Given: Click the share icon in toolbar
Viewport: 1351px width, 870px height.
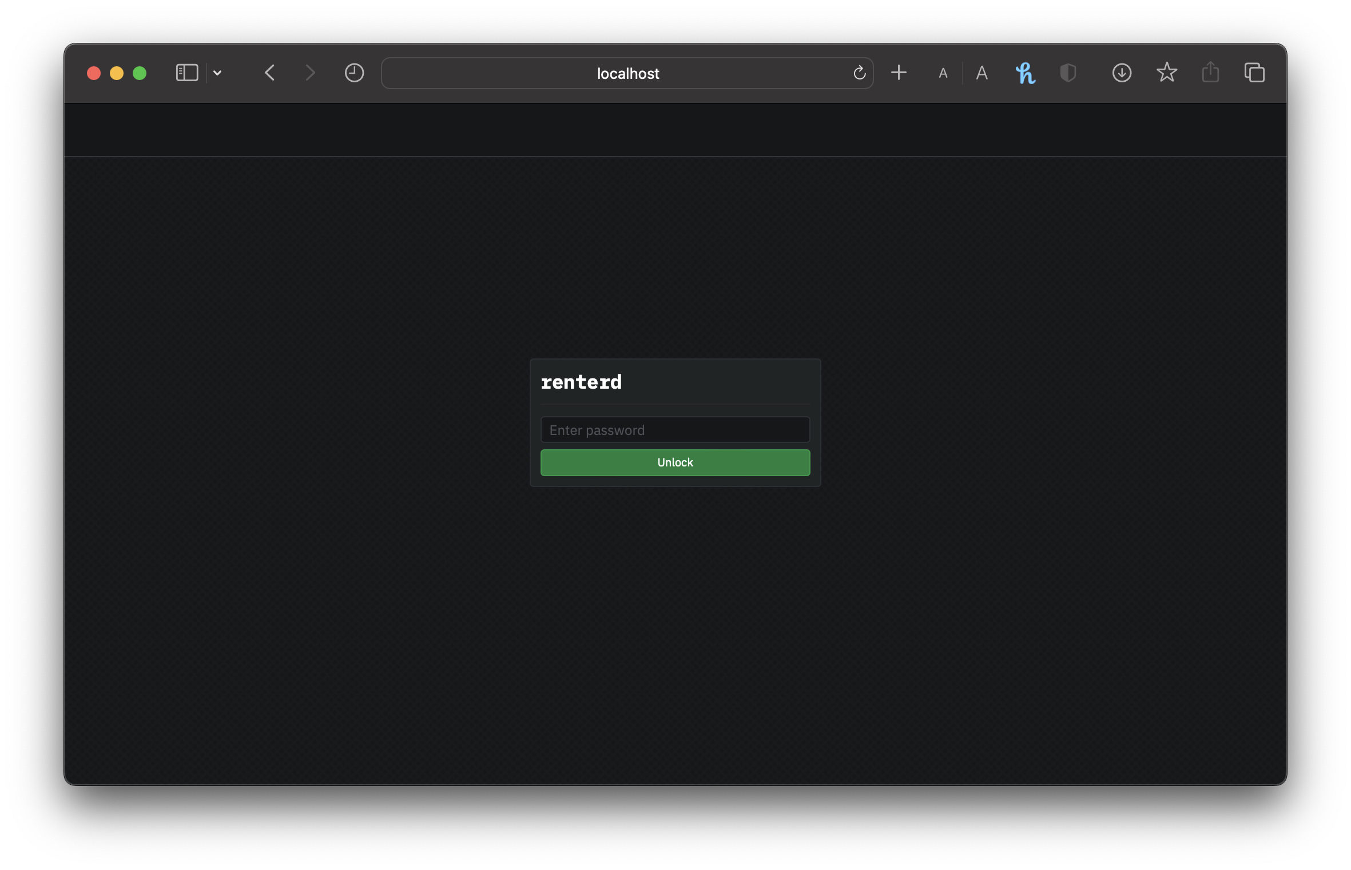Looking at the screenshot, I should (x=1210, y=73).
